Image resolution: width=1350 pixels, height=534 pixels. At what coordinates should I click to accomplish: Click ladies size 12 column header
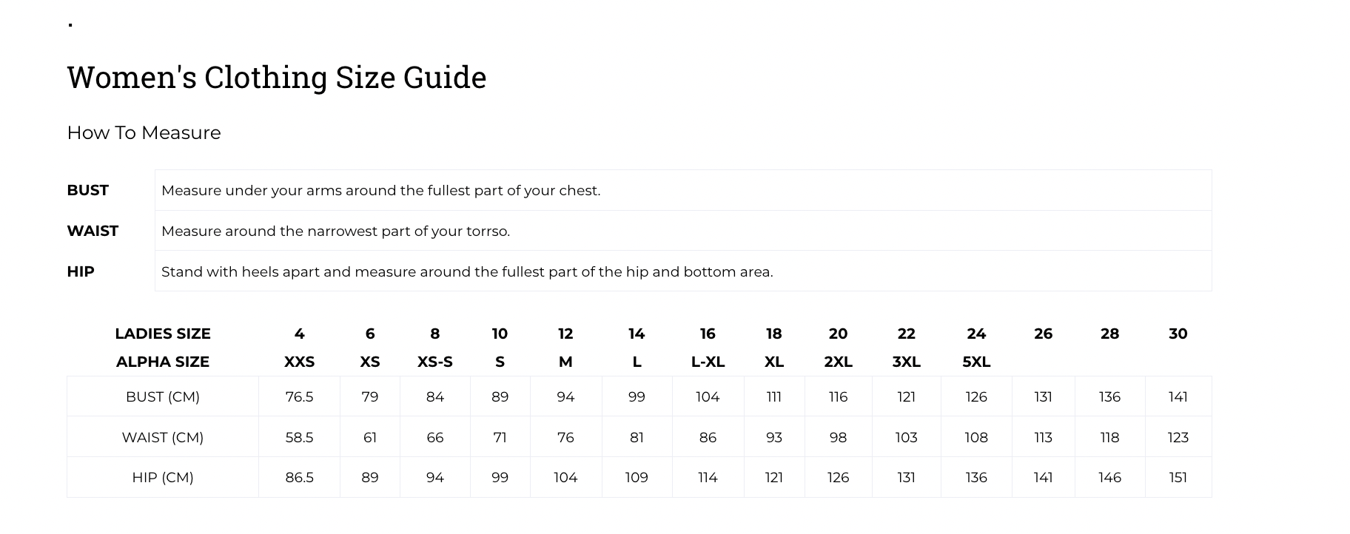[565, 334]
